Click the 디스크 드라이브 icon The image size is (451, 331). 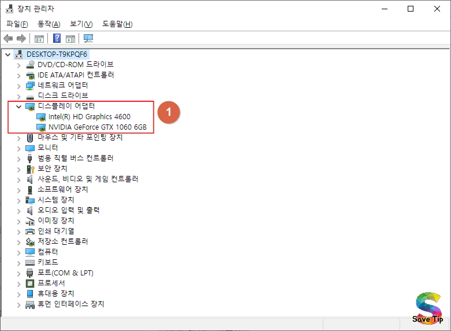30,97
